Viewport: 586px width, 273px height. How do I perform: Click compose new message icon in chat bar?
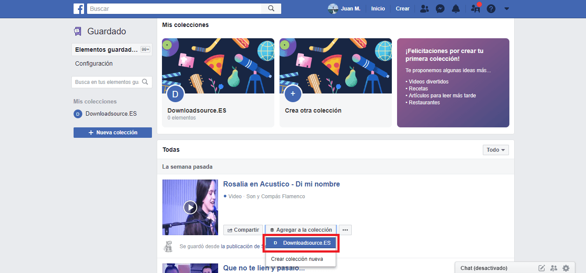pyautogui.click(x=542, y=268)
